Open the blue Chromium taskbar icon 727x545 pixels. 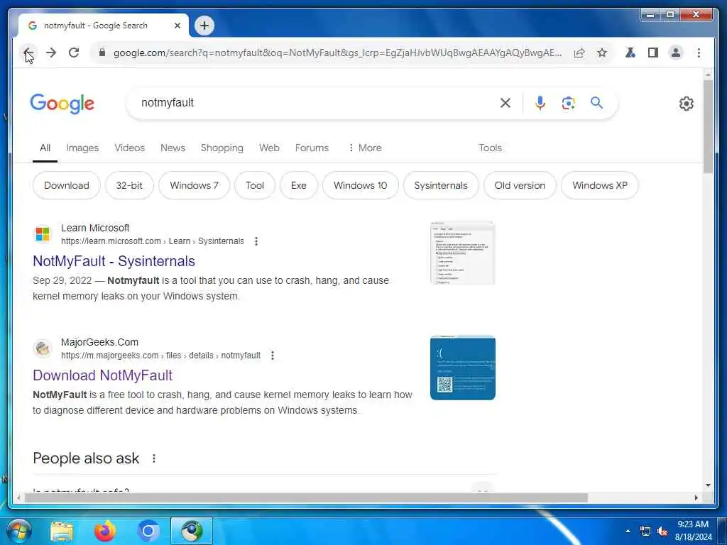pyautogui.click(x=148, y=531)
